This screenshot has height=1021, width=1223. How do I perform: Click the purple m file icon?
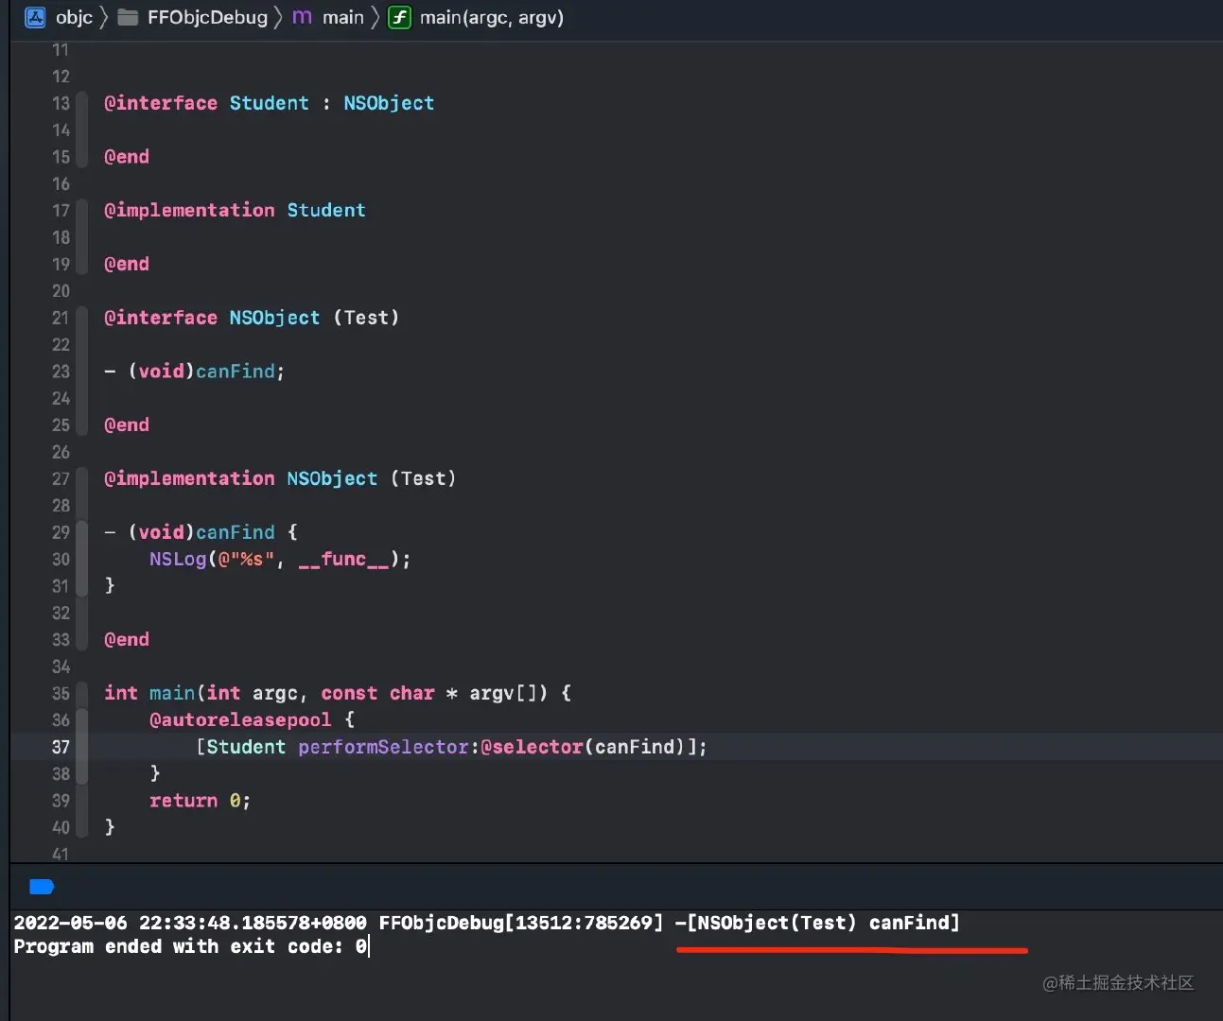click(302, 17)
